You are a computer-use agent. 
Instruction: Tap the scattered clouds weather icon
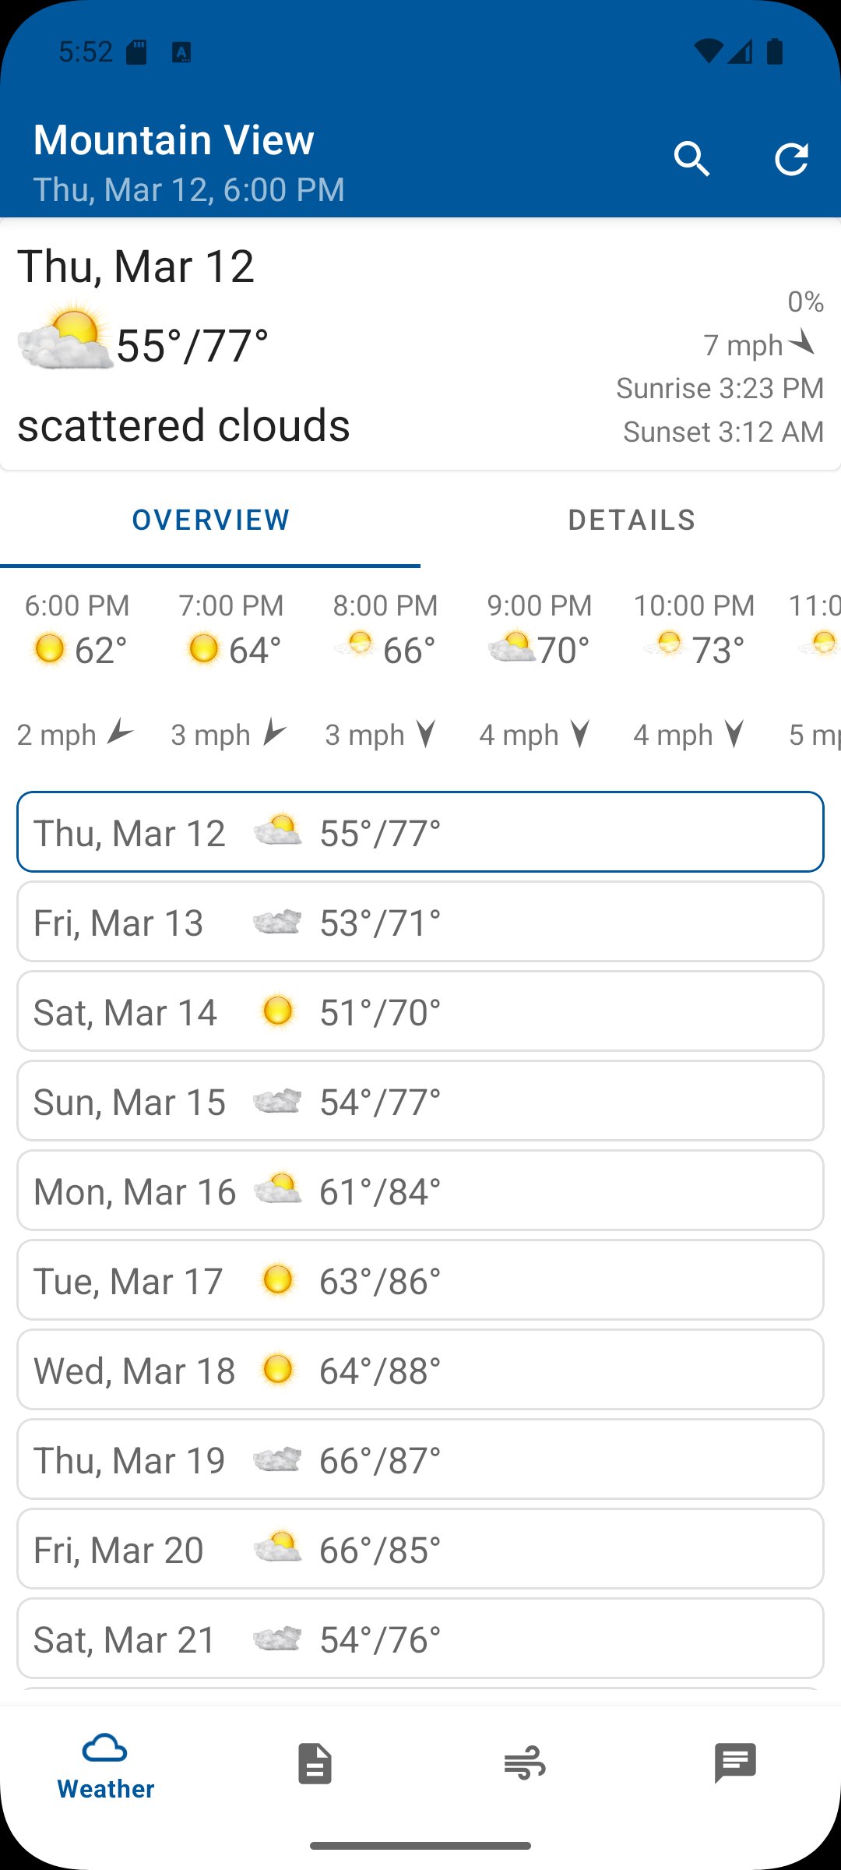(65, 336)
